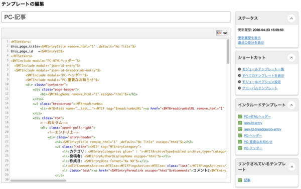Screen dimensions: 301x189
Task: Disable syntax highlighting plain-text icon in editor toolbar
Action: tap(225, 33)
